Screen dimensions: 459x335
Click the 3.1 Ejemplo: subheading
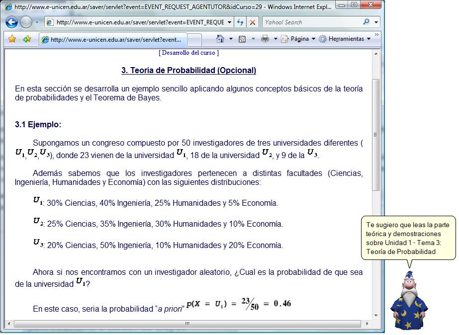tap(38, 124)
